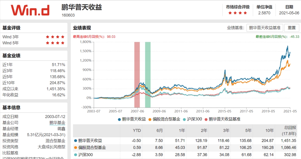This screenshot has height=159, width=301.
Task: Toggle 偏股混合型基金 series in chart legend
Action: [164, 119]
